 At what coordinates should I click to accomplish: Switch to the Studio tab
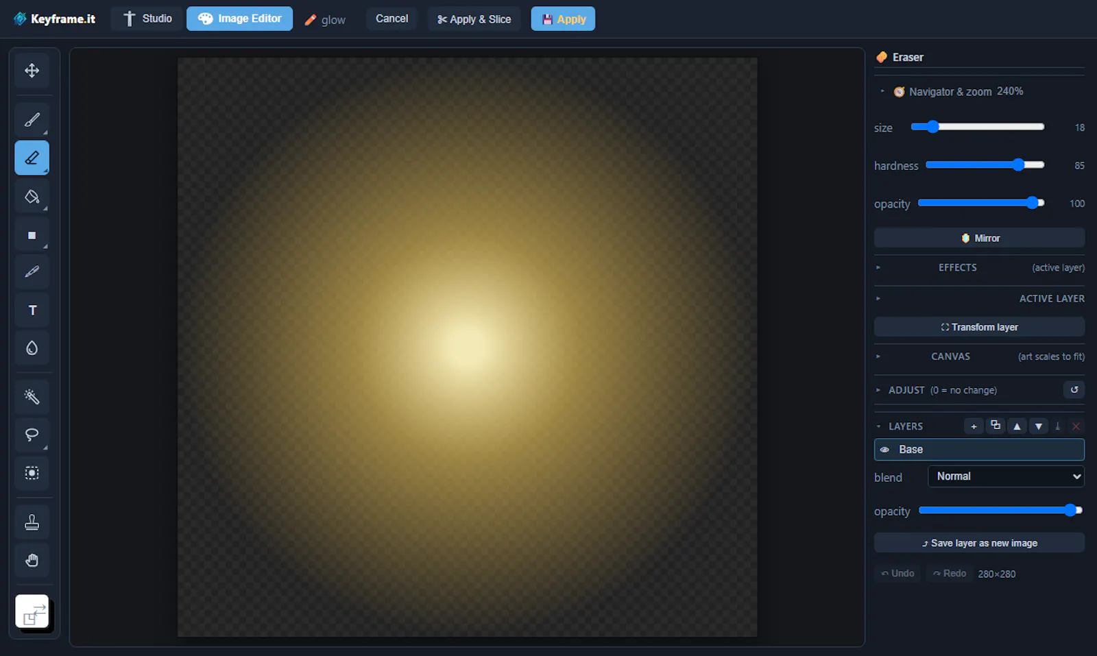(147, 19)
